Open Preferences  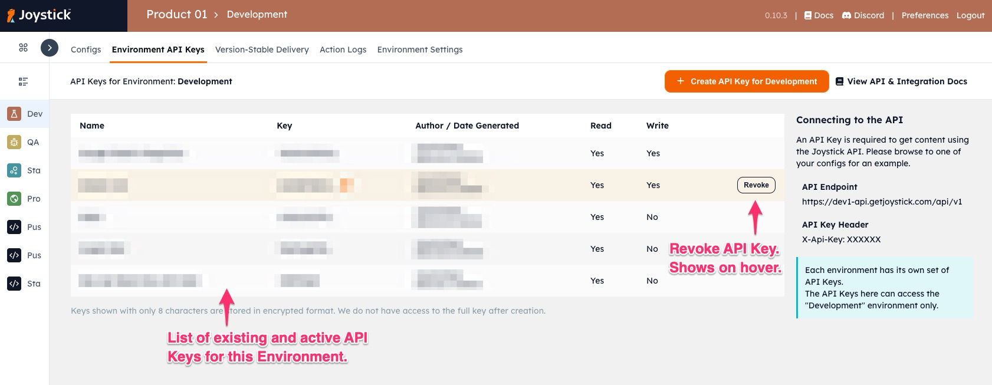click(x=925, y=15)
